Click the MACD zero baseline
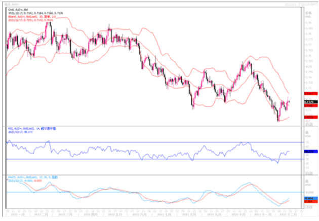319x221 pixels. 152,192
